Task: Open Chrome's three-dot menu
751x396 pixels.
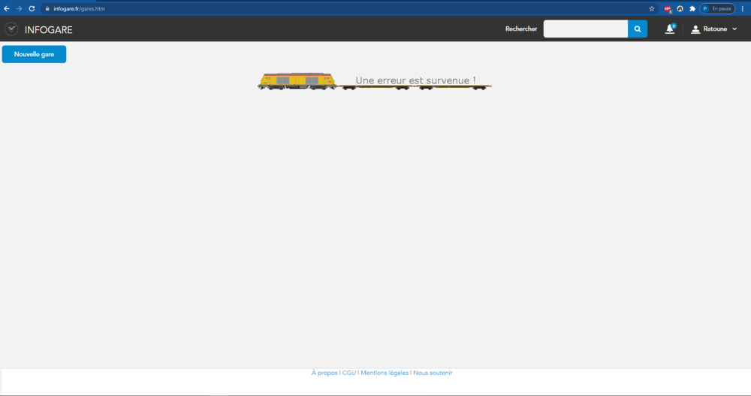Action: (x=742, y=8)
